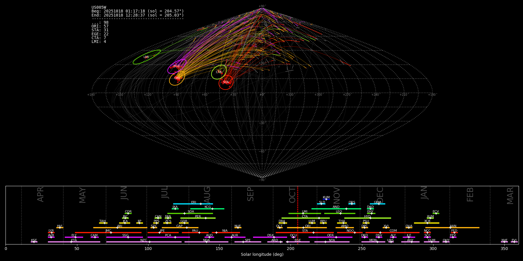Viewport: 523px width, 261px height.
Task: Click the station ID text US005W
Action: coord(99,8)
